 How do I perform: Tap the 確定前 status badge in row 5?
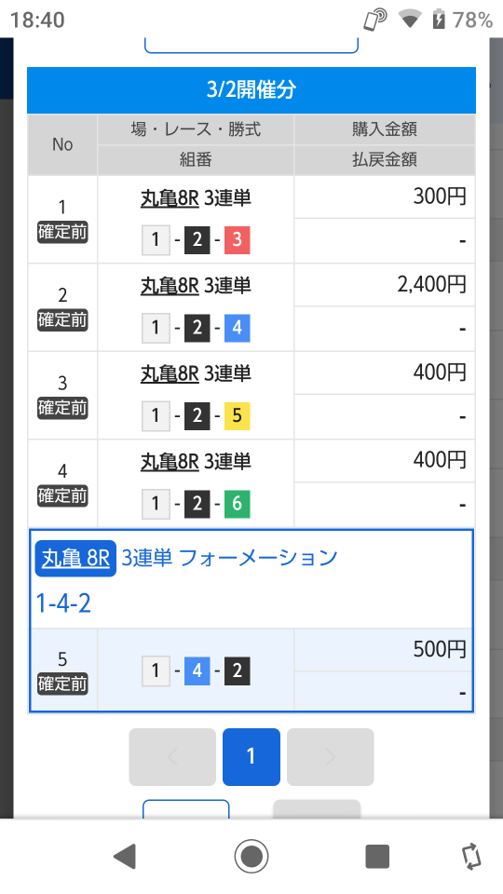point(62,684)
